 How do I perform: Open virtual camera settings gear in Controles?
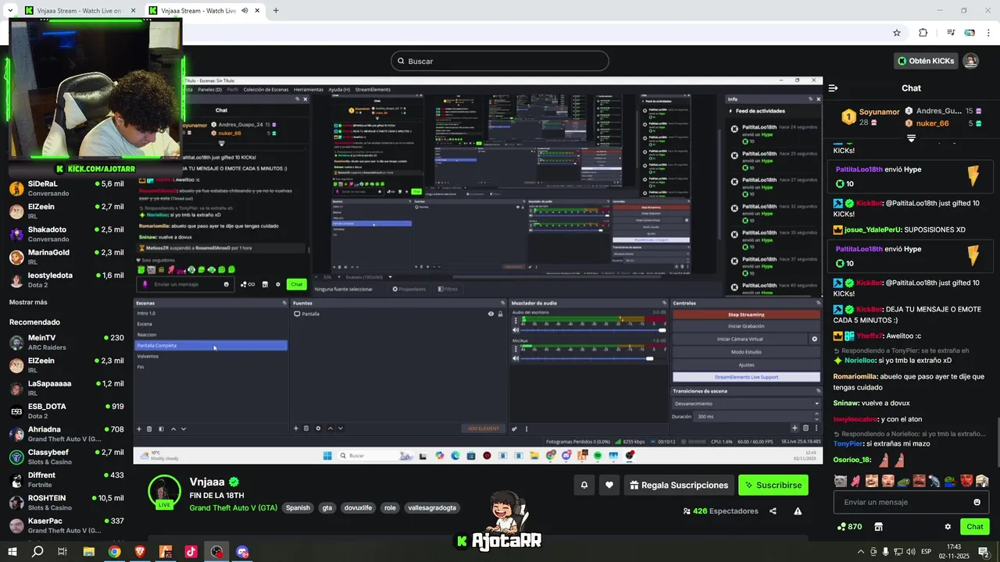814,339
